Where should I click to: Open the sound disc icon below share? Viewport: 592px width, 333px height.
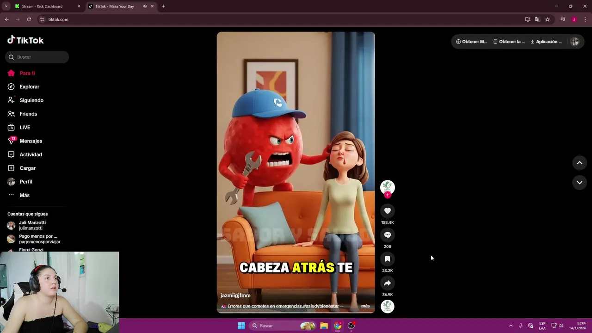point(388,306)
